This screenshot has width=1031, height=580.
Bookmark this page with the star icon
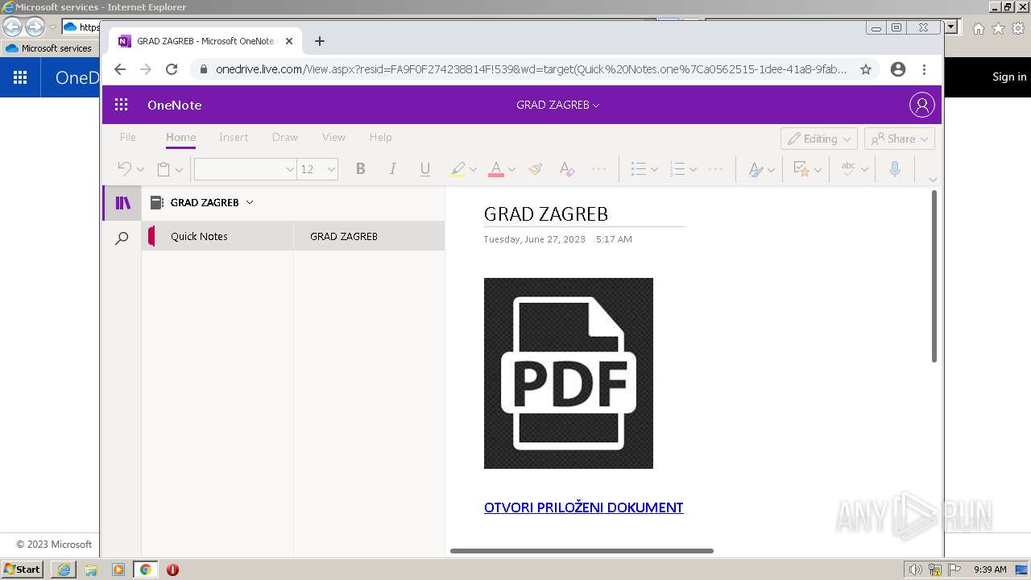(866, 69)
